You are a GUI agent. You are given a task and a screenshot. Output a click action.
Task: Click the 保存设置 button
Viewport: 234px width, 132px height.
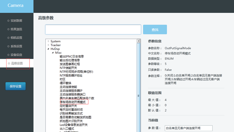(x=16, y=86)
